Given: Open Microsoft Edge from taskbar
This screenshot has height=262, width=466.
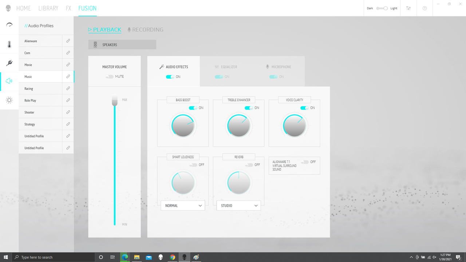Looking at the screenshot, I should pyautogui.click(x=125, y=257).
